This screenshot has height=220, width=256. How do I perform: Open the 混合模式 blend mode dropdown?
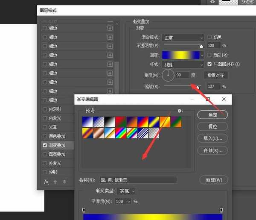tap(184, 38)
